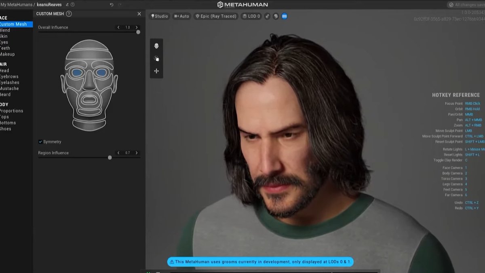
Task: Select the hand move tool icon
Action: point(156,59)
